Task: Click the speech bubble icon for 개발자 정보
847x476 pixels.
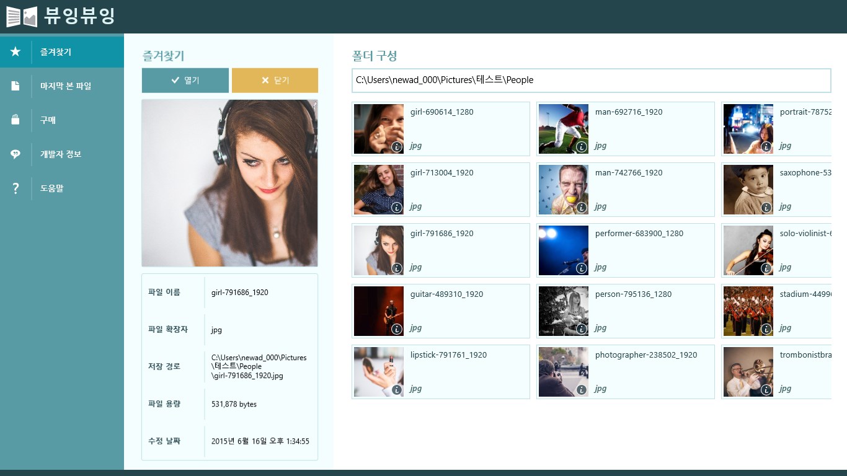Action: coord(16,154)
